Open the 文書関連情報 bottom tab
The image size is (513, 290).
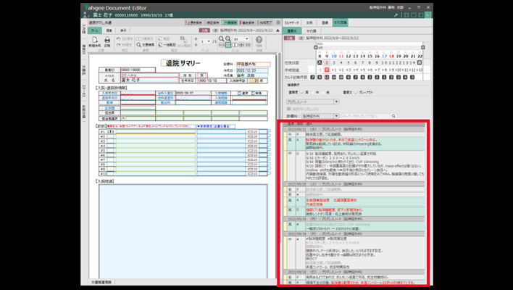click(x=101, y=282)
